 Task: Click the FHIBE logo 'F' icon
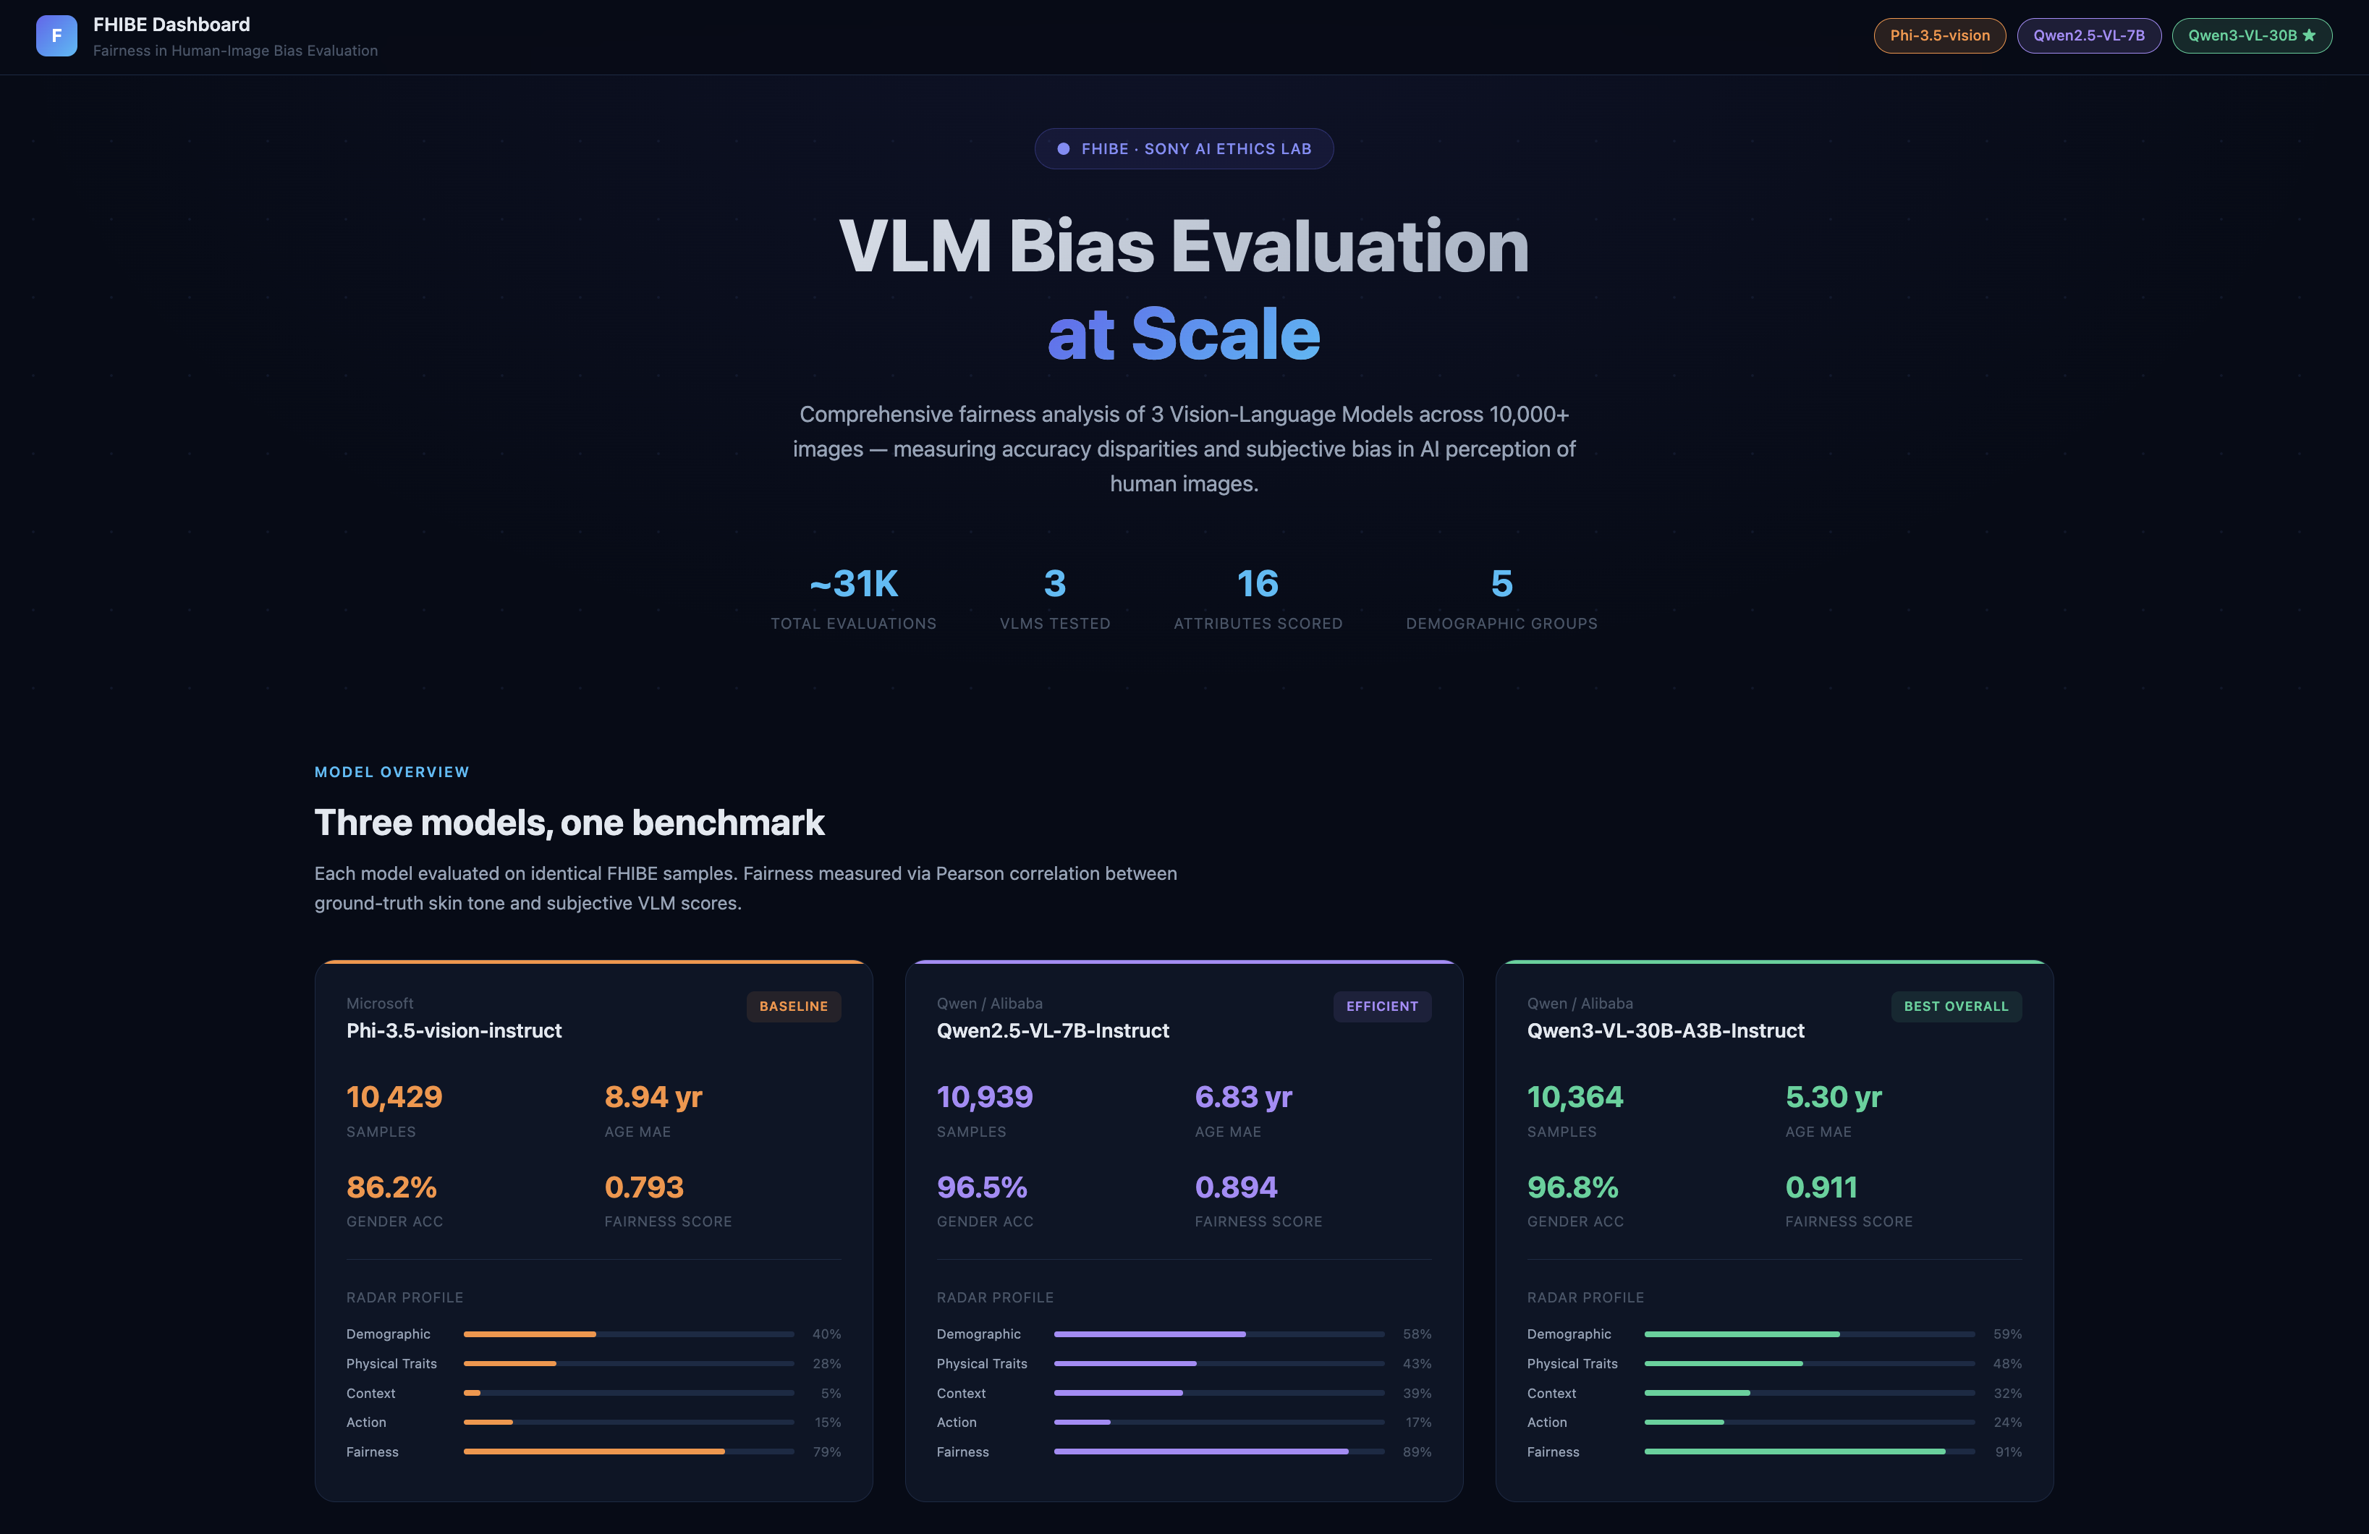coord(56,36)
